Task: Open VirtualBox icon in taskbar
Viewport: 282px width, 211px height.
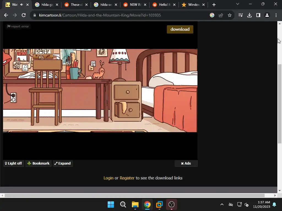Action: (159, 204)
